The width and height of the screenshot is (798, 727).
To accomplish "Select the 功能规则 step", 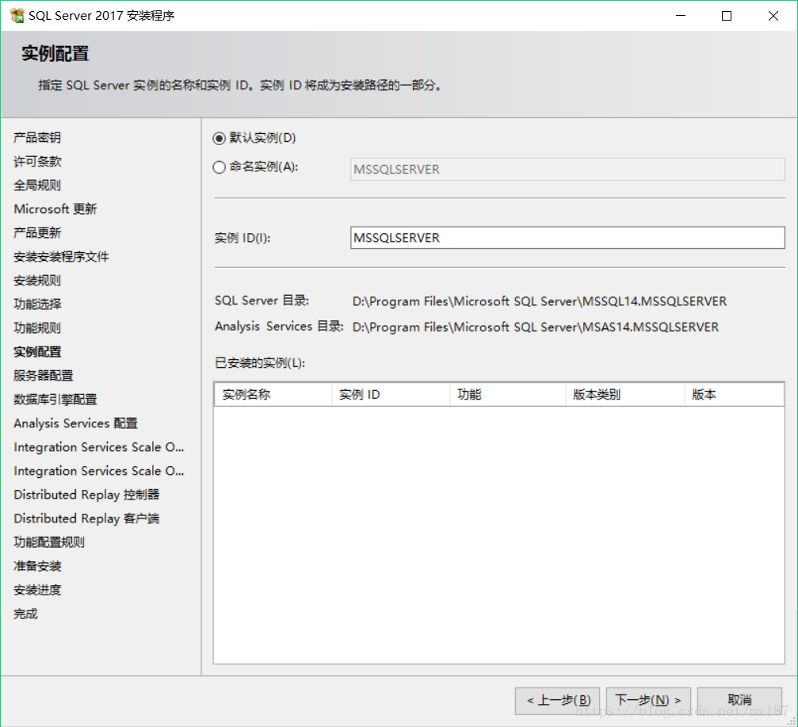I will [37, 328].
